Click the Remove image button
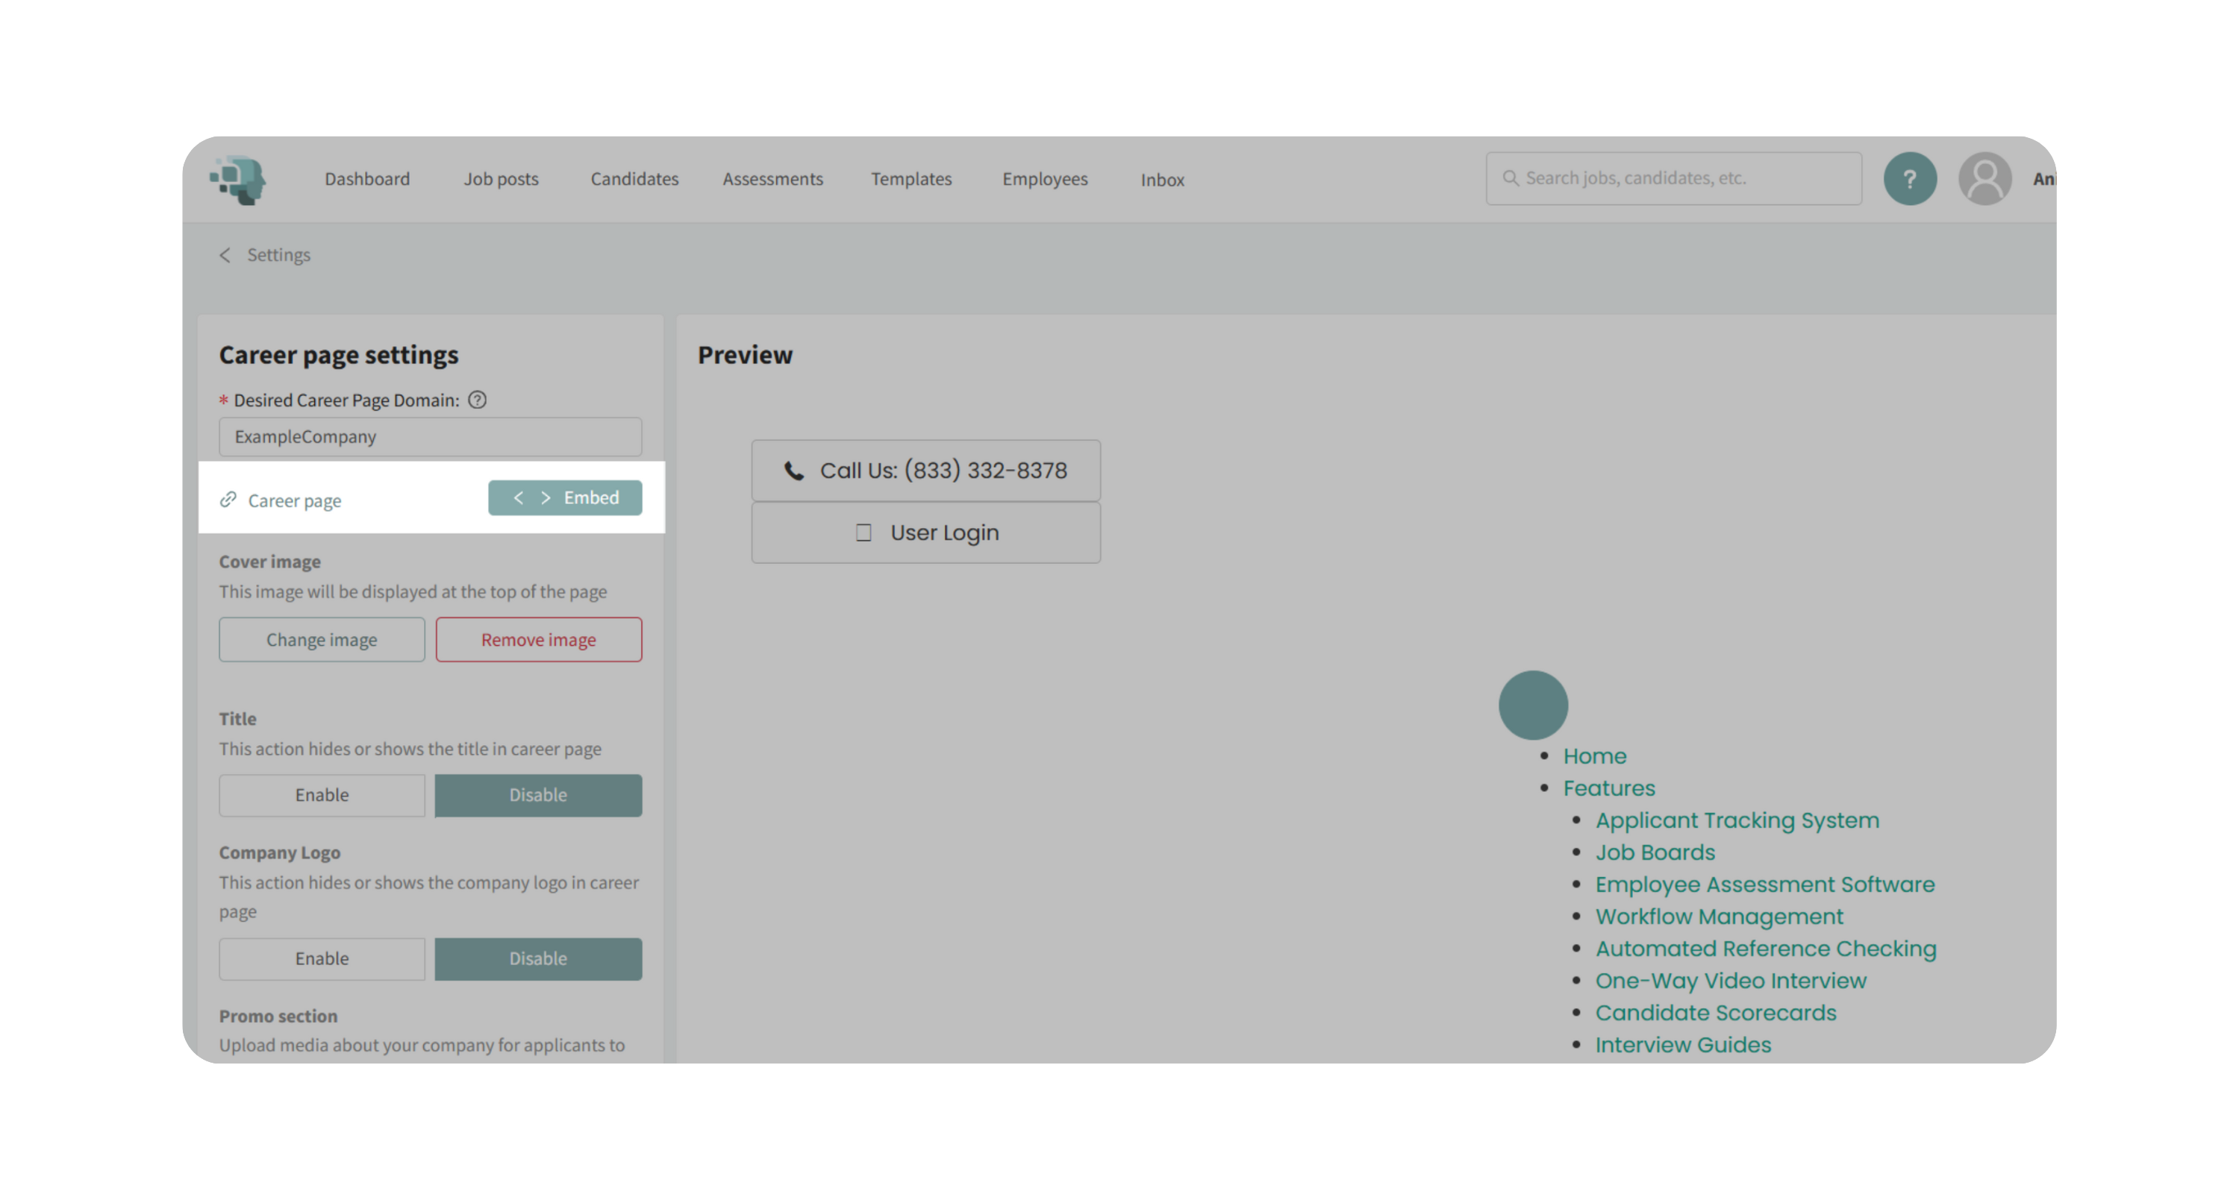Image resolution: width=2239 pixels, height=1200 pixels. (538, 640)
